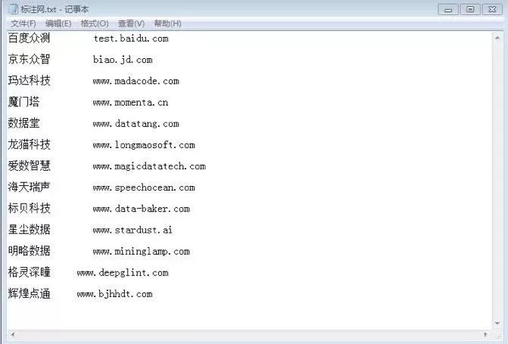Click the text 龙猫科技
The height and width of the screenshot is (344, 508).
point(30,144)
